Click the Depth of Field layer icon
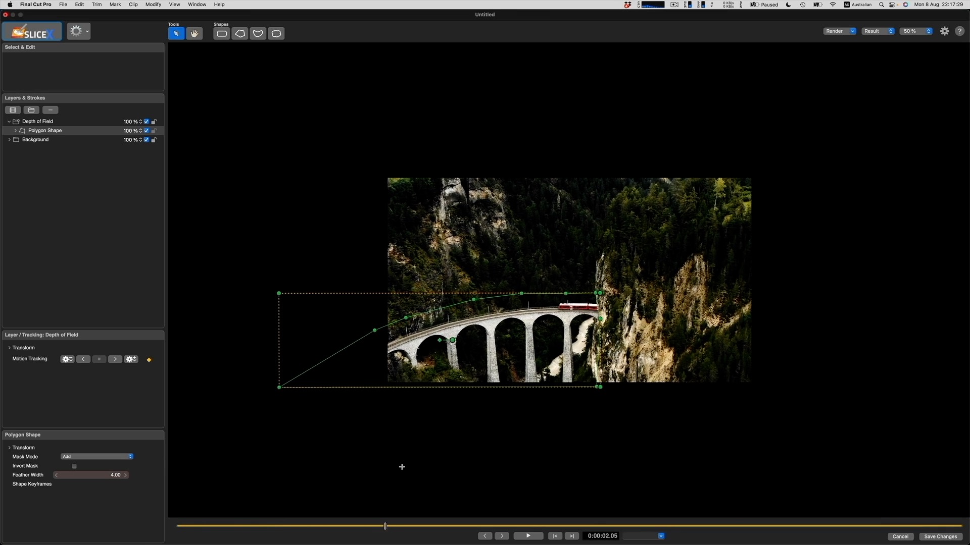Image resolution: width=970 pixels, height=545 pixels. pyautogui.click(x=16, y=122)
